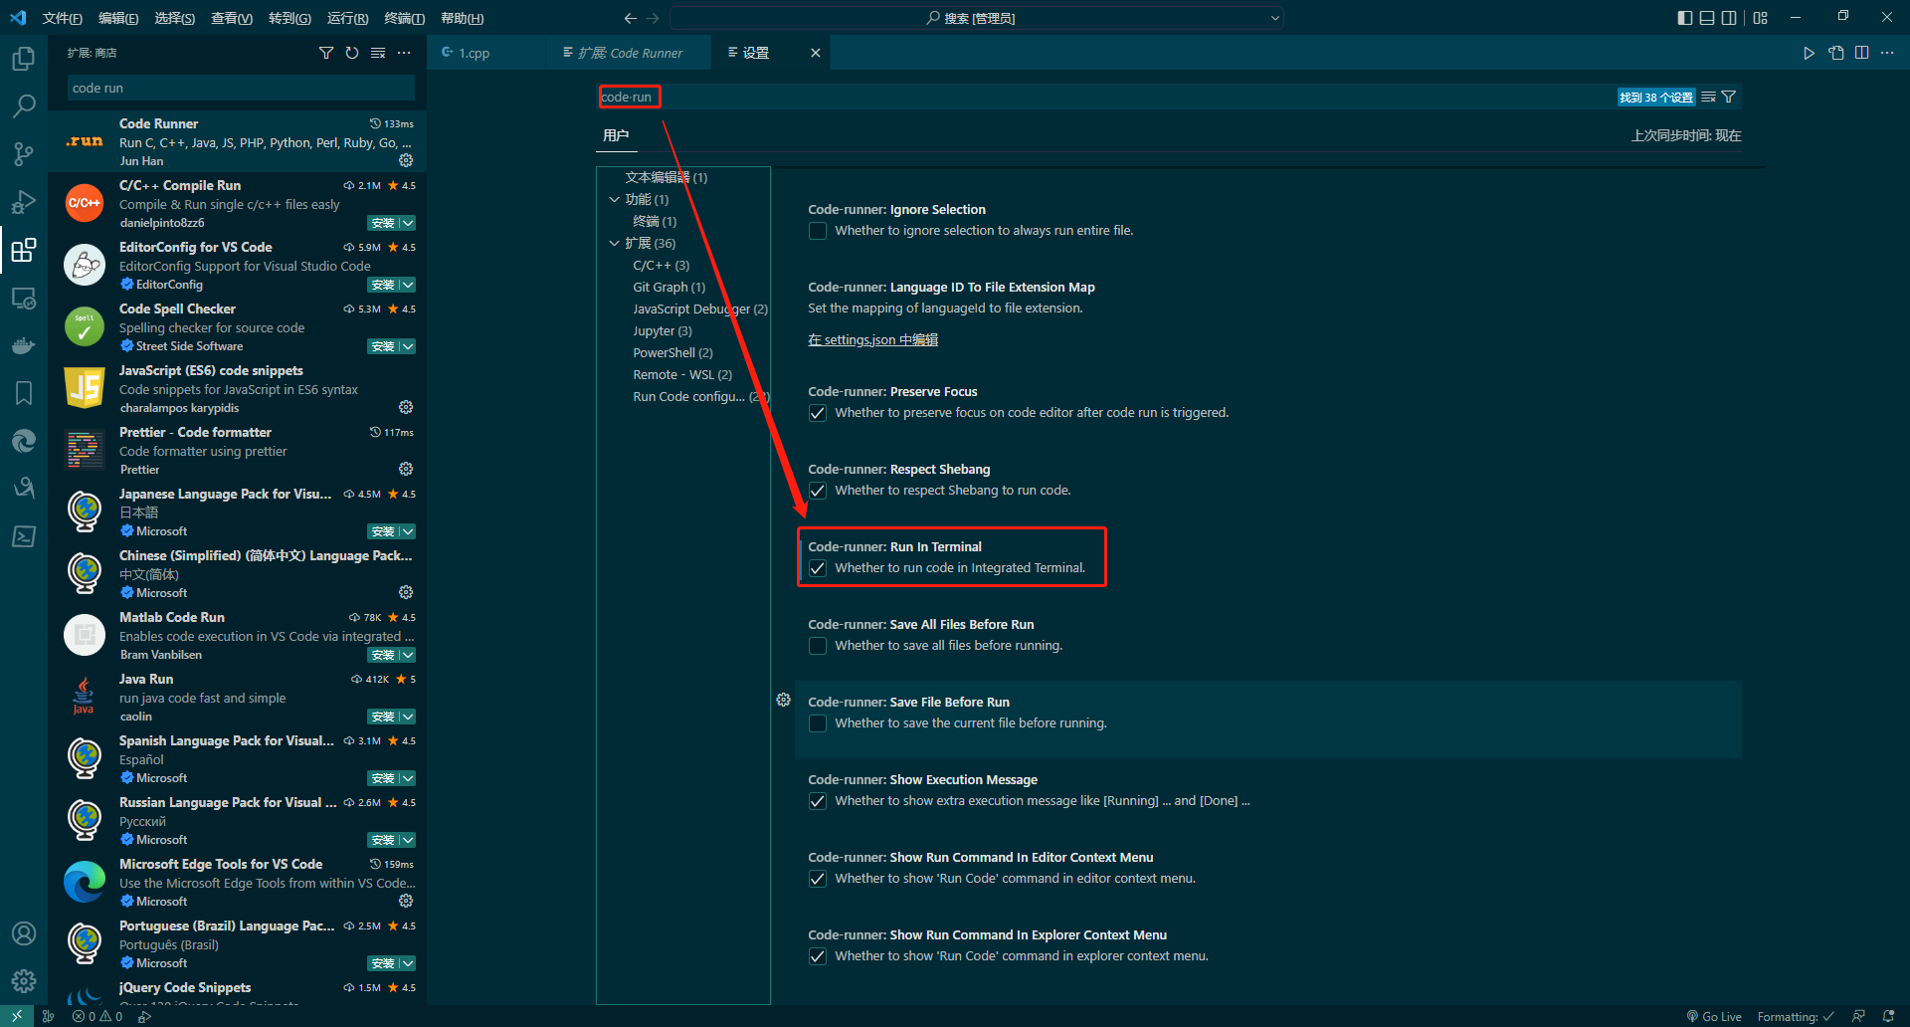Image resolution: width=1910 pixels, height=1027 pixels.
Task: Toggle Show Run Command In Explorer Context Menu
Action: click(818, 956)
